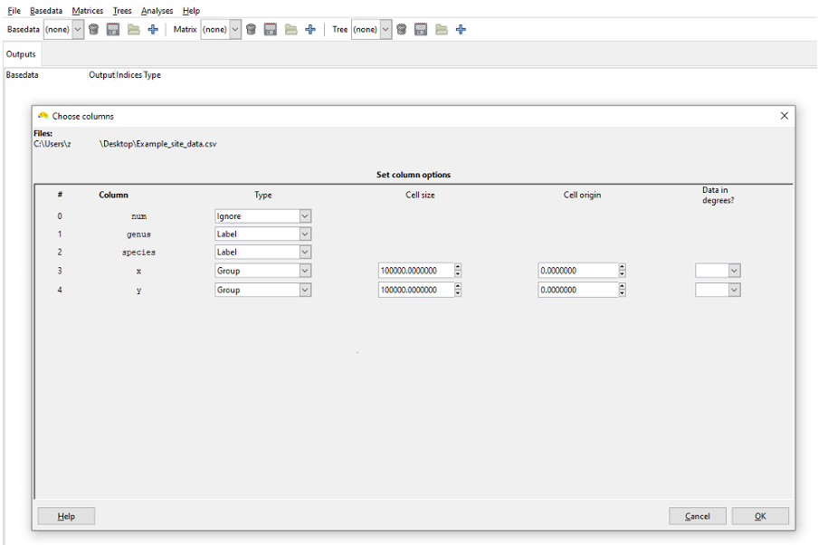Expand the Matrix selection combo box
The width and height of the screenshot is (818, 545).
point(235,30)
